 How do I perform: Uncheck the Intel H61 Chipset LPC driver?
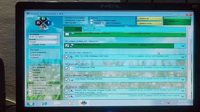click(67, 91)
